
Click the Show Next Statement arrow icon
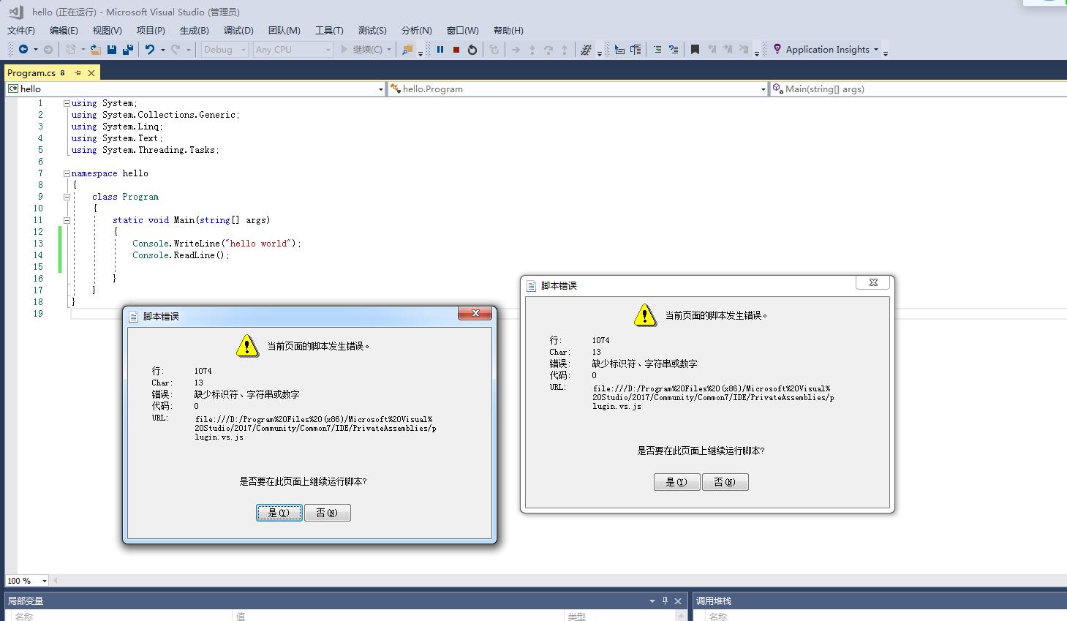516,50
